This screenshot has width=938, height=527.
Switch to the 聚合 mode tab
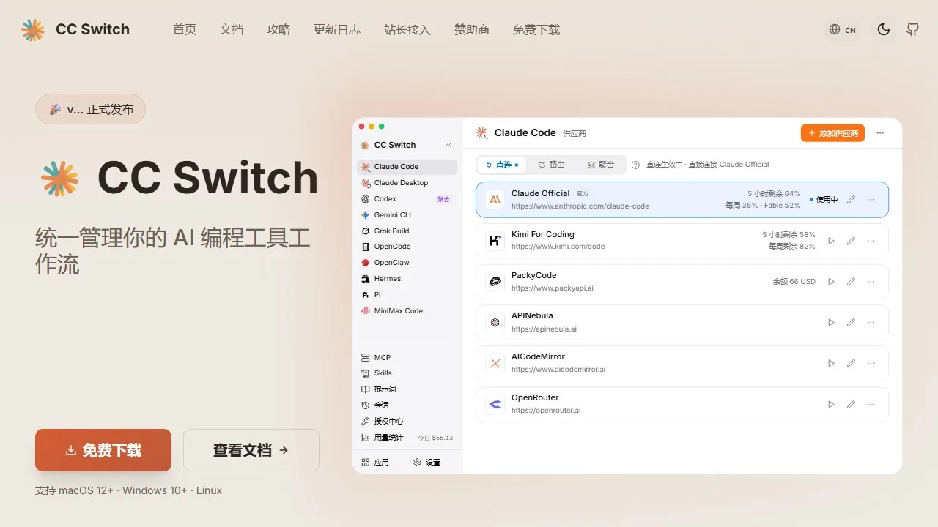click(601, 165)
